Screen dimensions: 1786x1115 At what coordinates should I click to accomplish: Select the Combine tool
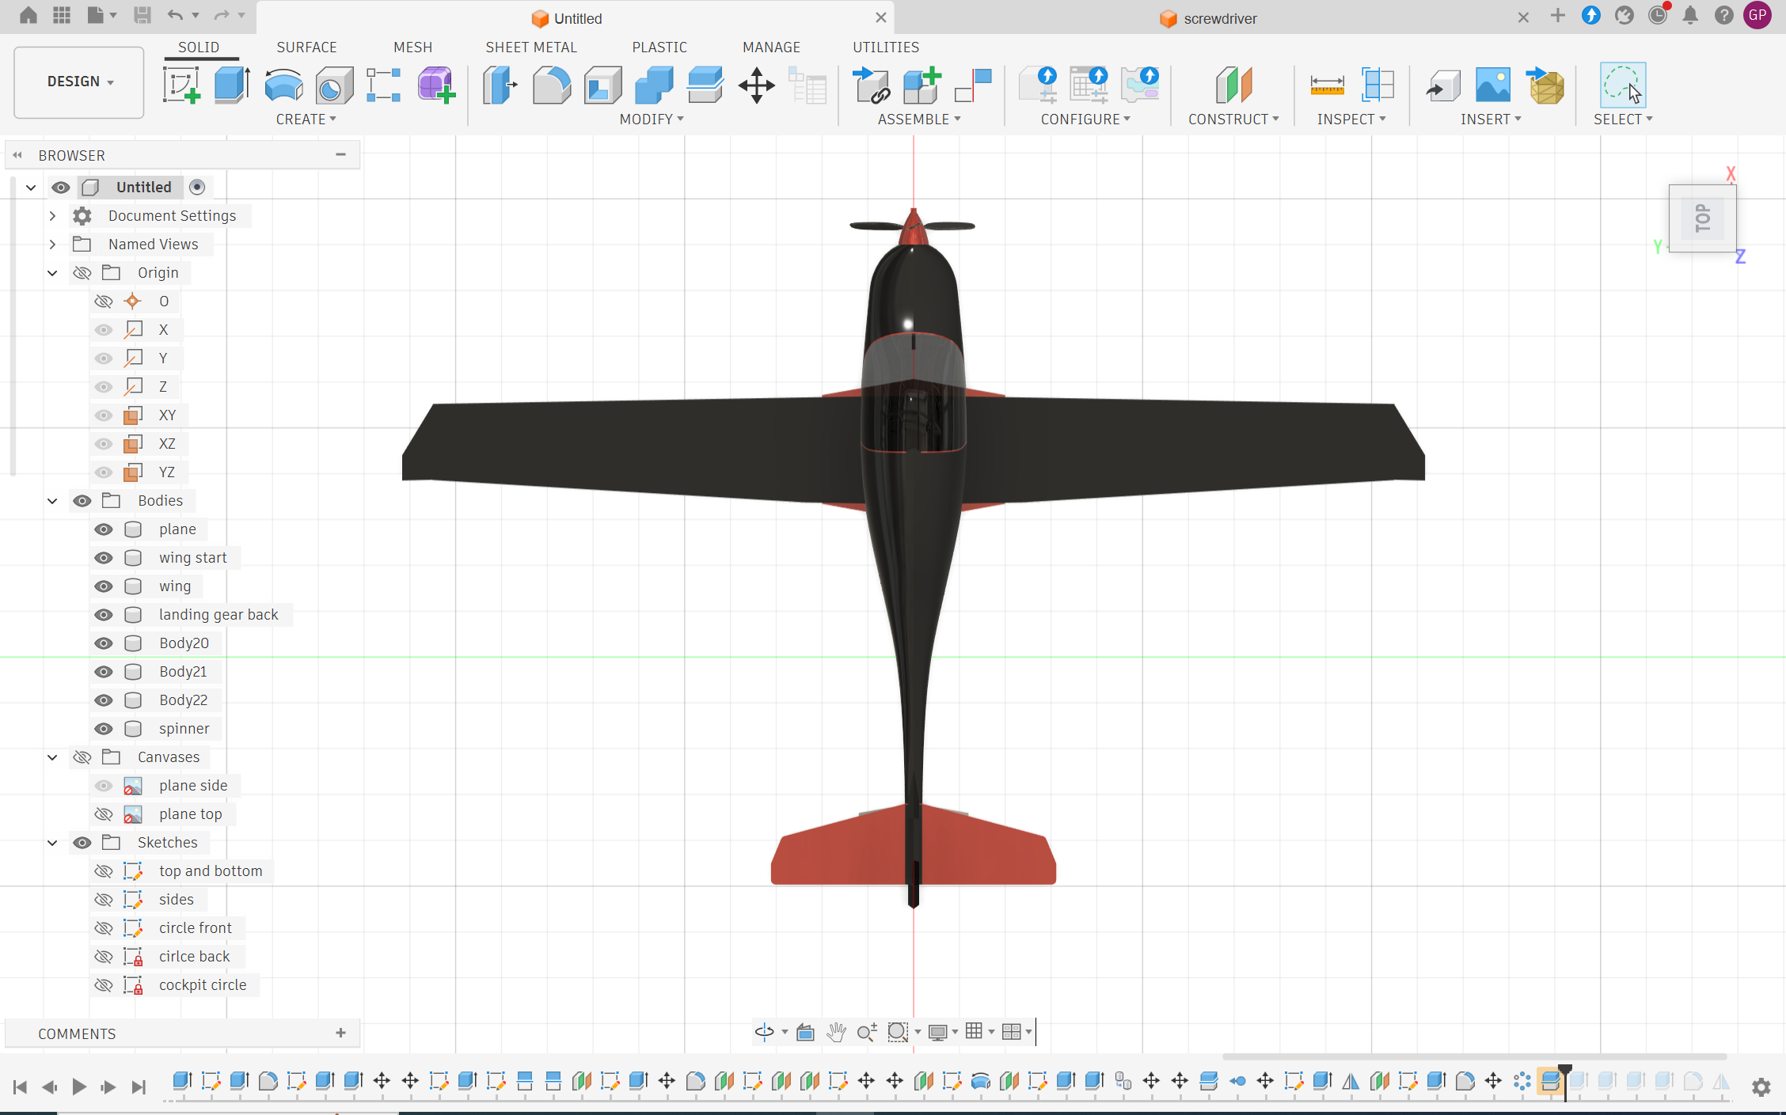pyautogui.click(x=654, y=85)
